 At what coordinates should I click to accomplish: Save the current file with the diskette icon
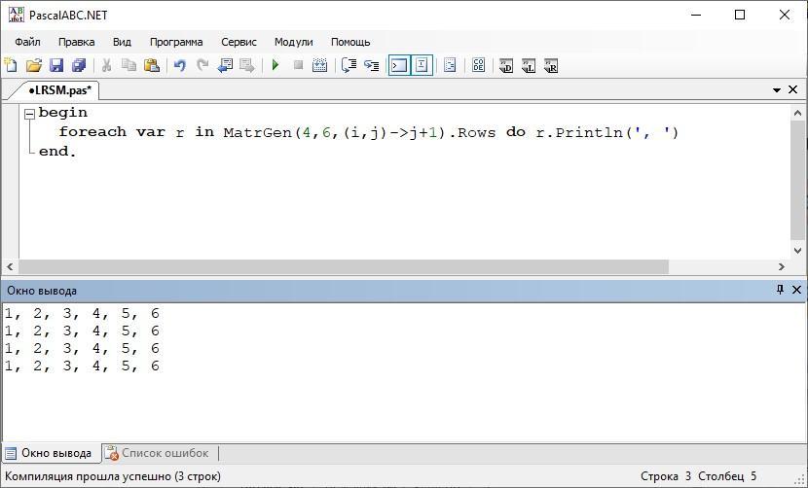[56, 65]
